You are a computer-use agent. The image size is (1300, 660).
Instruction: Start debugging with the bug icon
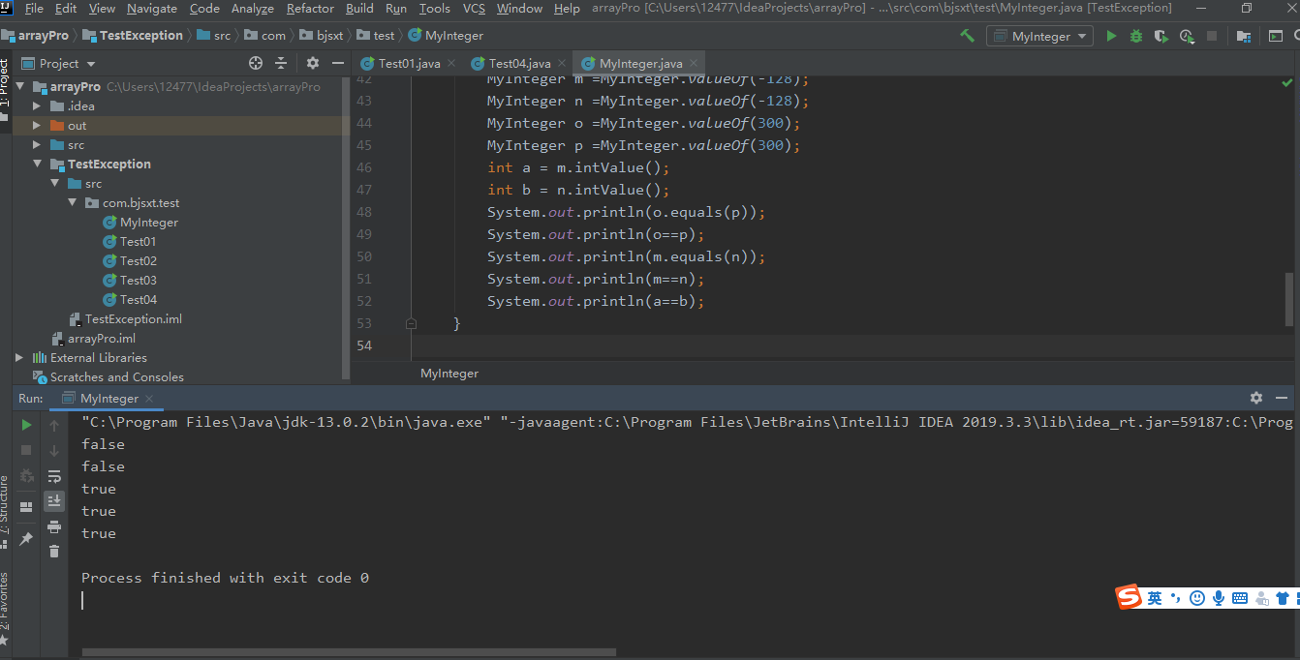(1136, 36)
